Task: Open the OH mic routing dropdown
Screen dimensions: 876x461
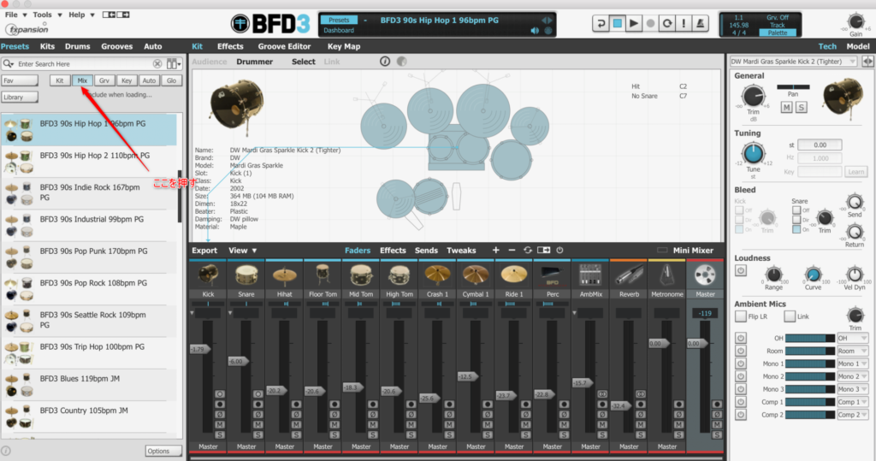Action: point(852,338)
